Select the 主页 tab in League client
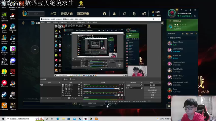Screen dimensions: 216x121 pyautogui.click(x=53, y=14)
